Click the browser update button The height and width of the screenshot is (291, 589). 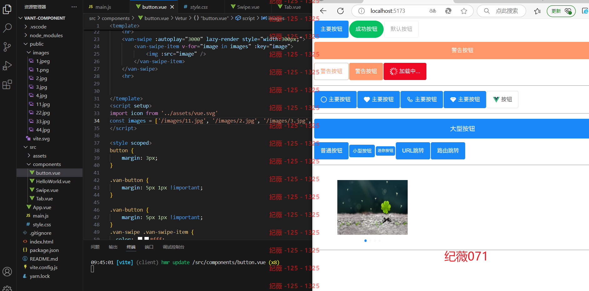pyautogui.click(x=561, y=11)
